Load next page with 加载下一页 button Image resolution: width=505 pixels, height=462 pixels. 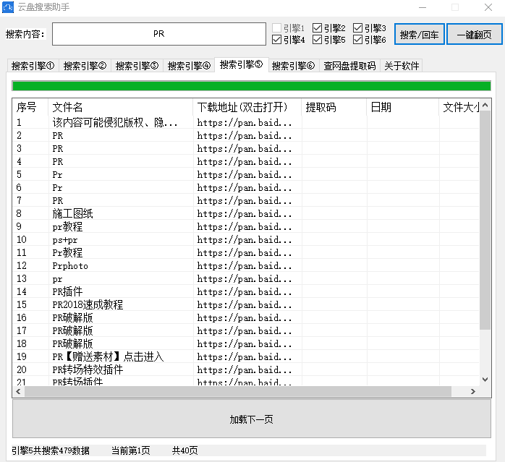coord(252,419)
